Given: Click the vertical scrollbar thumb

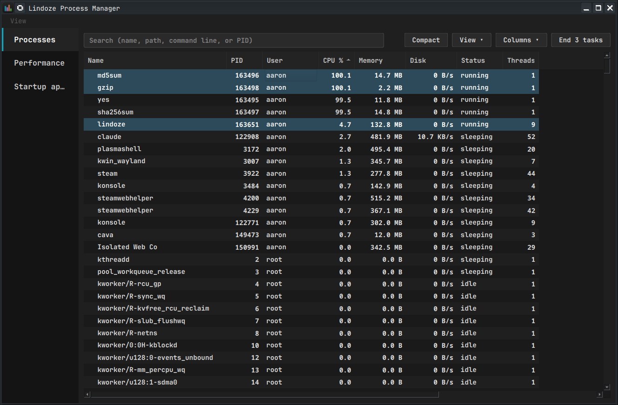Looking at the screenshot, I should [607, 66].
